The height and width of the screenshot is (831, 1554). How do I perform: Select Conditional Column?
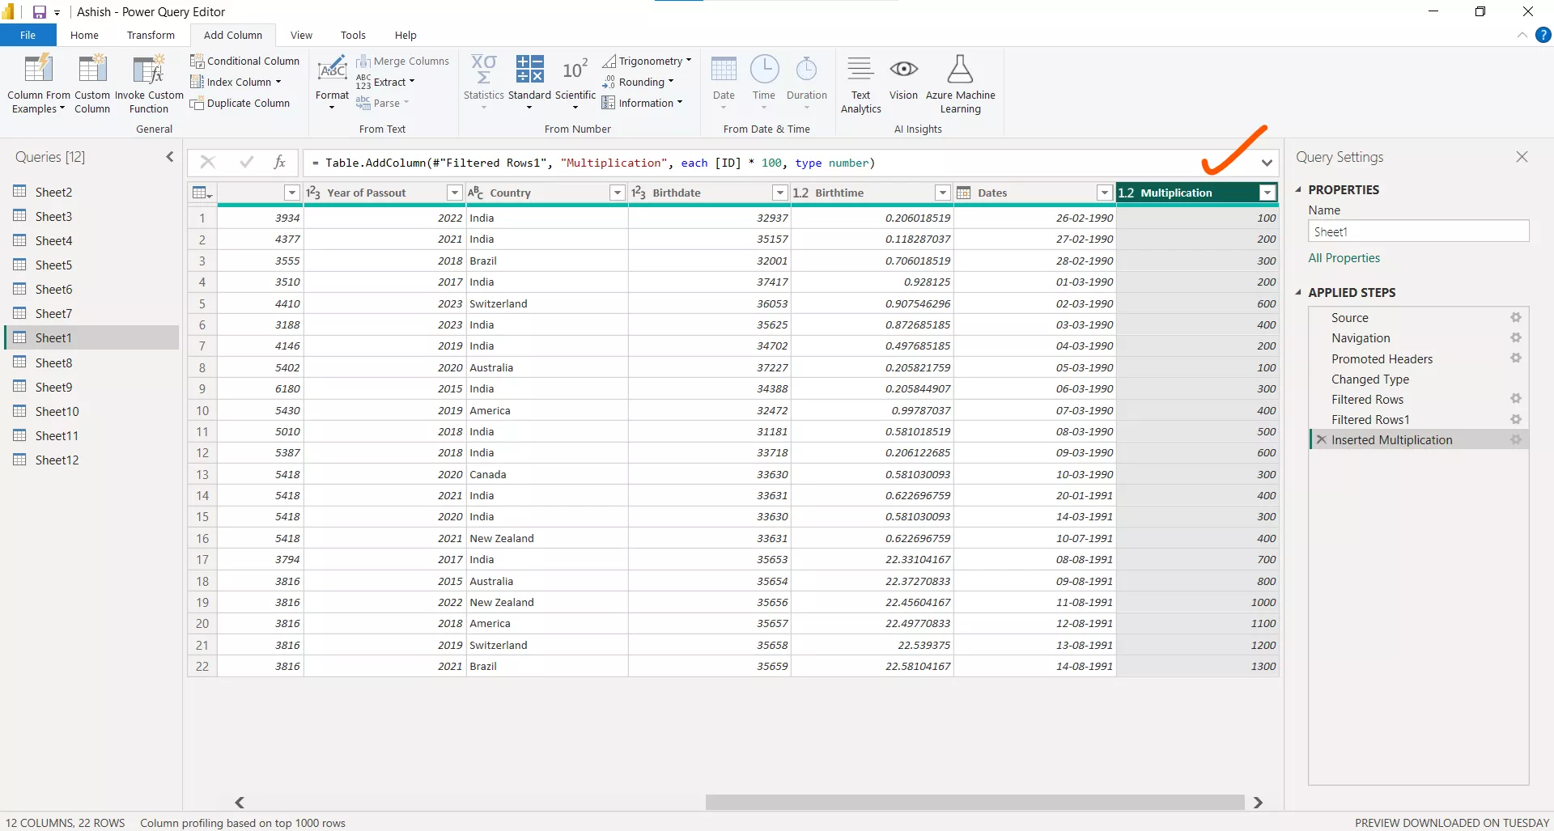pyautogui.click(x=245, y=61)
